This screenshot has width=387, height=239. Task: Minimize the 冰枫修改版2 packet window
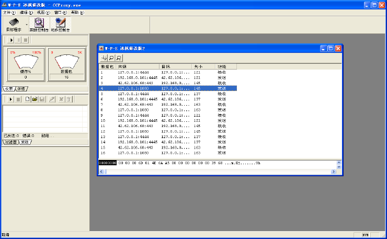tap(324, 49)
